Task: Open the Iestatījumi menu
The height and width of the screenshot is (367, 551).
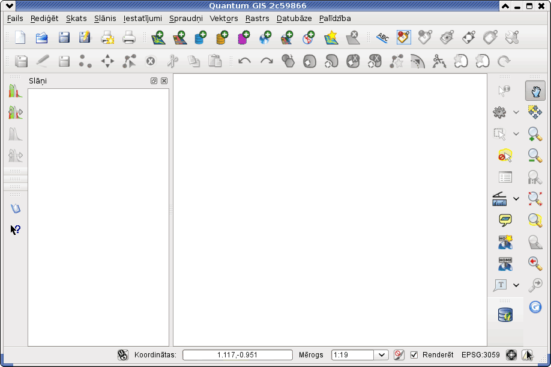Action: pyautogui.click(x=142, y=18)
